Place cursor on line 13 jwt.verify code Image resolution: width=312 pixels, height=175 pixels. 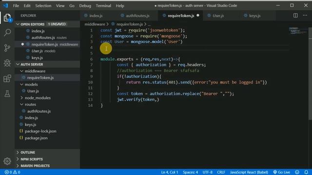point(138,100)
